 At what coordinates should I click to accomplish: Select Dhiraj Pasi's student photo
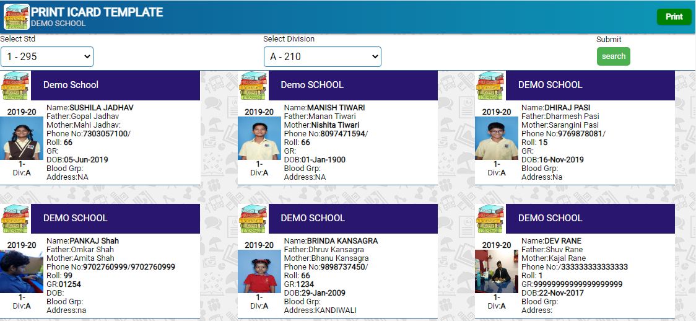coord(497,138)
